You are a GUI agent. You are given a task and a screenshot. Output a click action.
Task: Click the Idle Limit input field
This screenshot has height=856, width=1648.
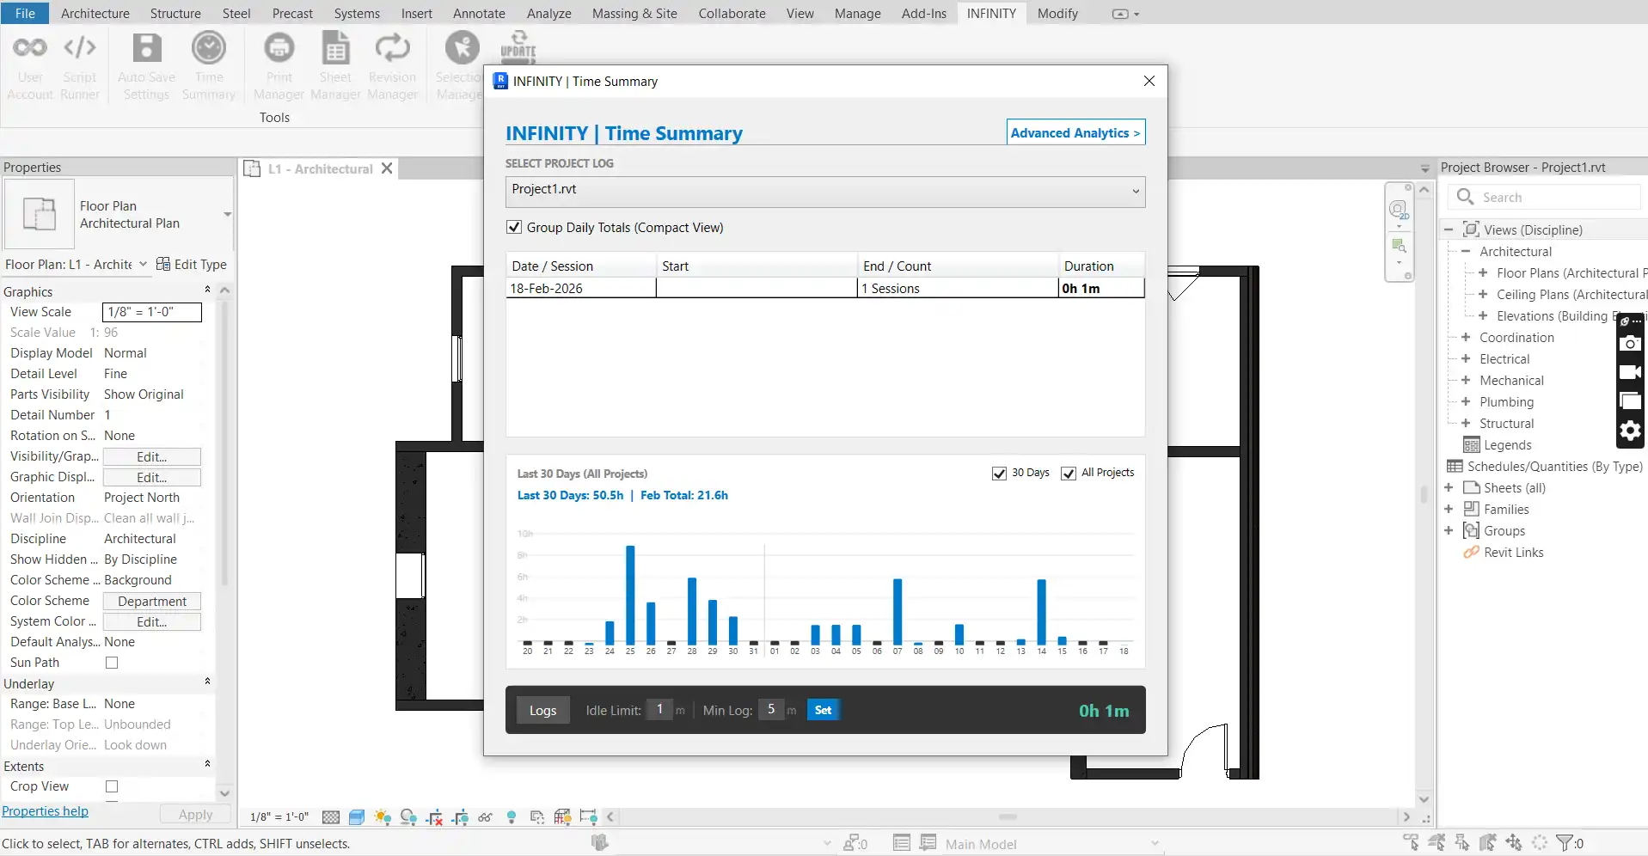(x=659, y=710)
